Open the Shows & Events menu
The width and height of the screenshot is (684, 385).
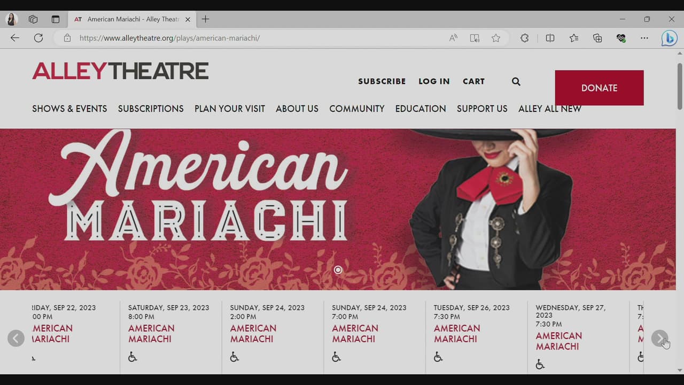[69, 109]
